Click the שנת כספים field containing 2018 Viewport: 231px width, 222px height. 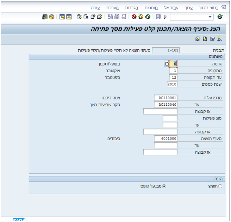coord(172,84)
